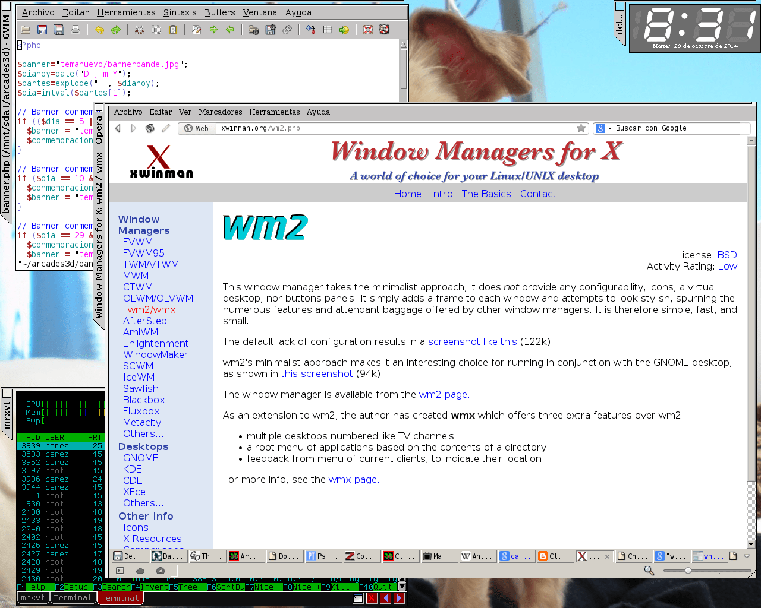Screen dimensions: 761x608
Task: Switch to the Opera tab labeled Ps...
Action: coord(324,556)
